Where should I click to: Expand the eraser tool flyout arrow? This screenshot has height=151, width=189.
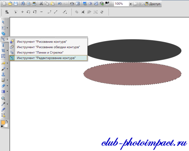[x=7, y=86]
